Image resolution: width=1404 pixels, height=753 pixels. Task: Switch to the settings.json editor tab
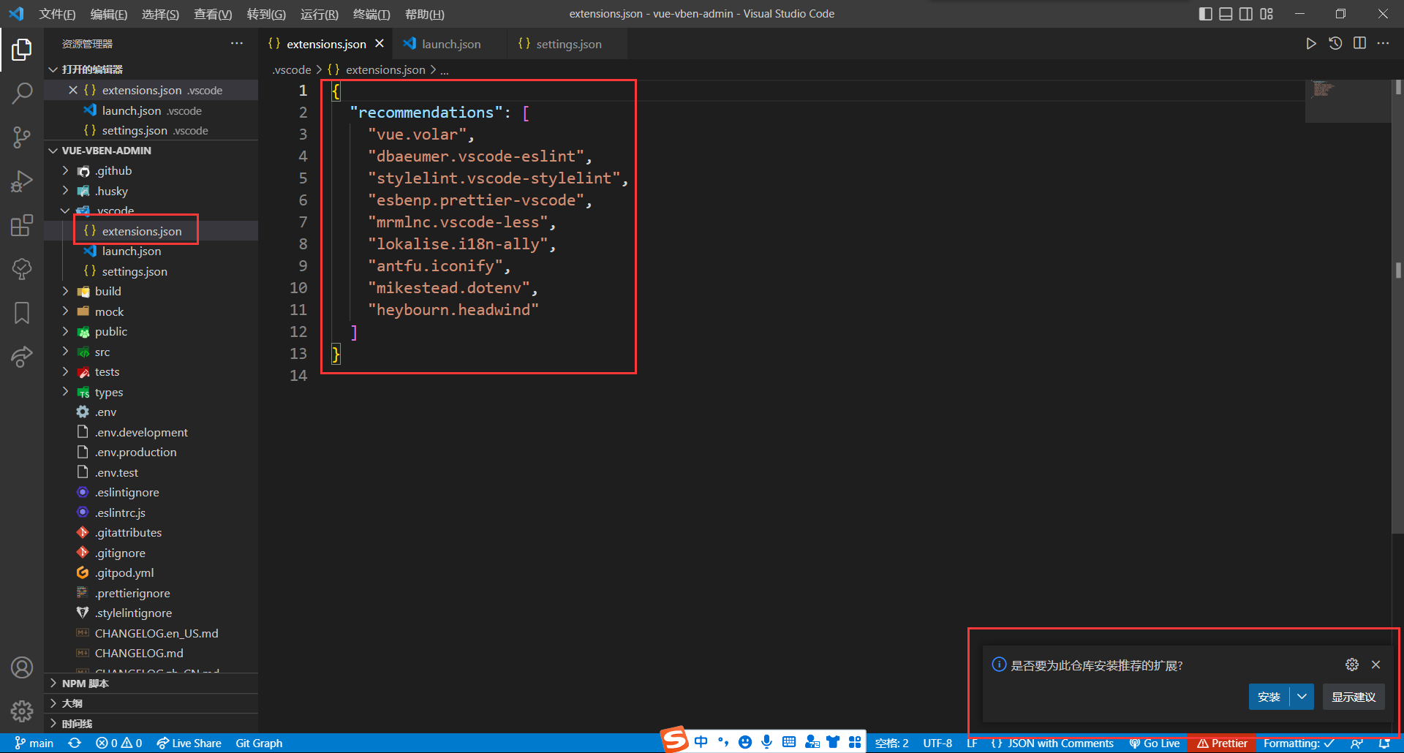tap(568, 44)
